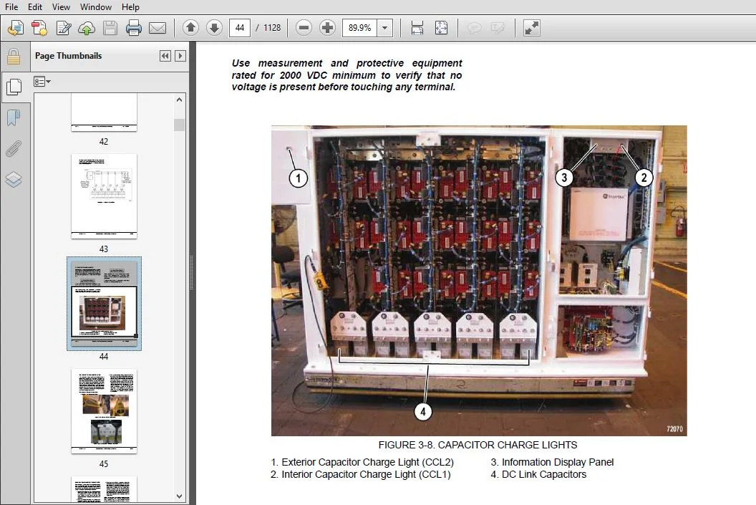Screen dimensions: 756x505
Task: Open the Window menu
Action: pos(96,6)
